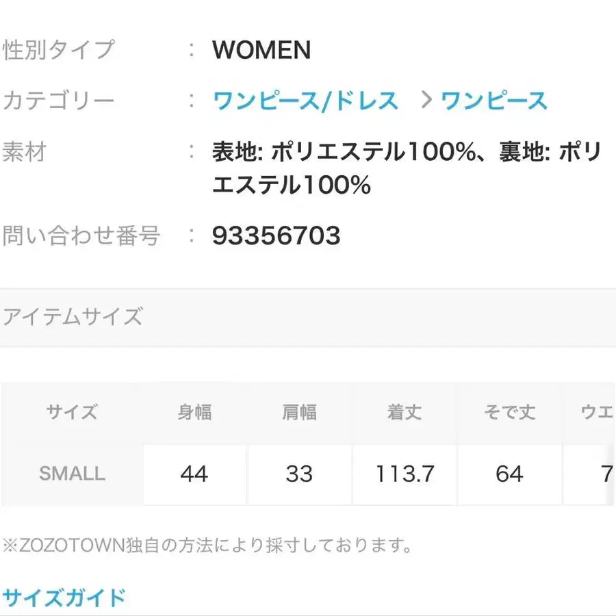Expand the category breadcrumb chevron

coord(428,101)
